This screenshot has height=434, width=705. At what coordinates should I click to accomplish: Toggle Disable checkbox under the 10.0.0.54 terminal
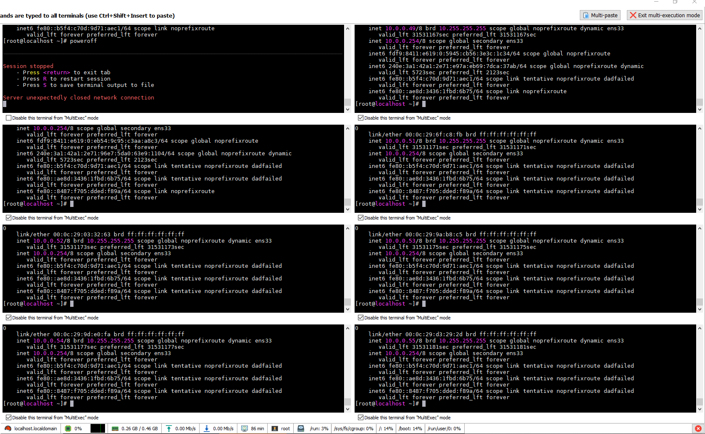8,418
